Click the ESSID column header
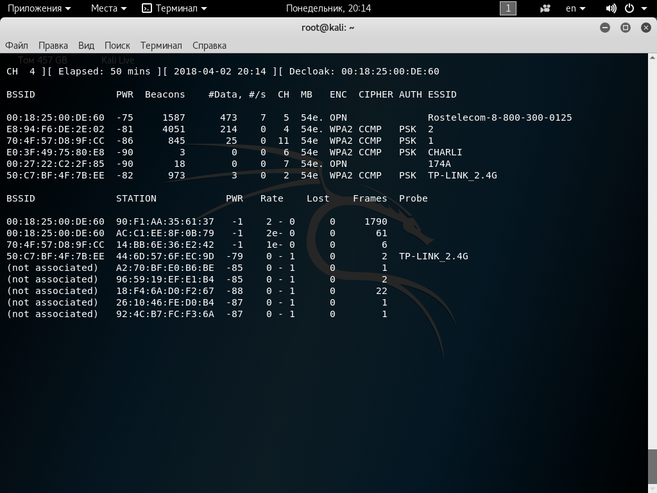Screen dimensions: 657x493 [442, 95]
